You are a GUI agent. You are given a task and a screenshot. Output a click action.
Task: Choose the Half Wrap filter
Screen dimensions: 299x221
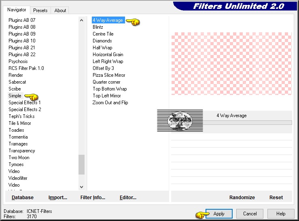pos(102,48)
